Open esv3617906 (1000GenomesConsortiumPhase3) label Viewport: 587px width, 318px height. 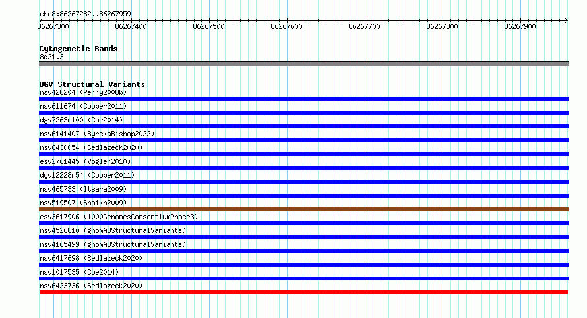coord(119,217)
